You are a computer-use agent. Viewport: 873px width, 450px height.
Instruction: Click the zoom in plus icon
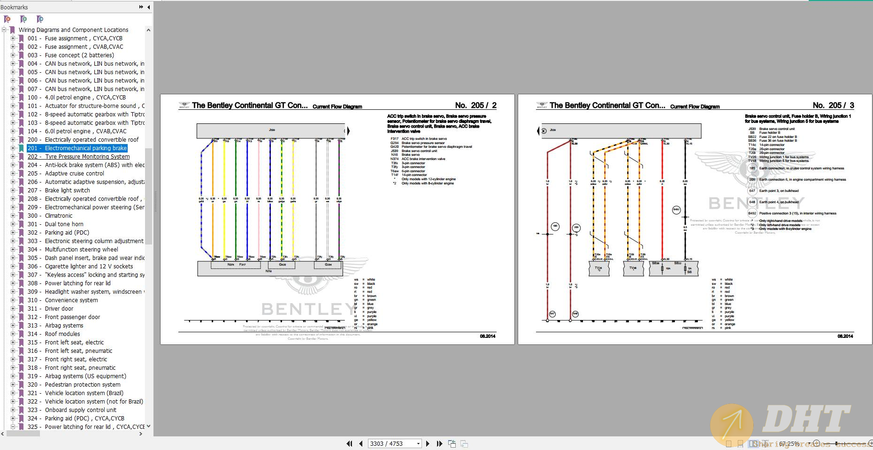[870, 443]
